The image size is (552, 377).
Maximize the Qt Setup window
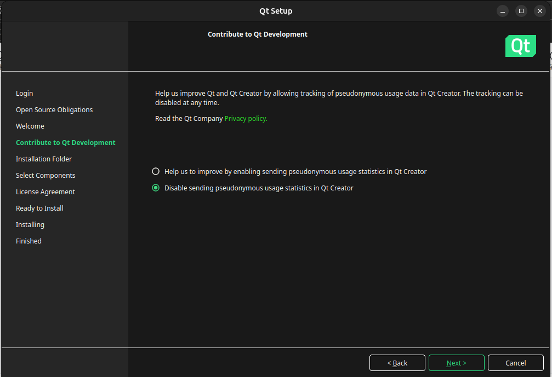[521, 11]
